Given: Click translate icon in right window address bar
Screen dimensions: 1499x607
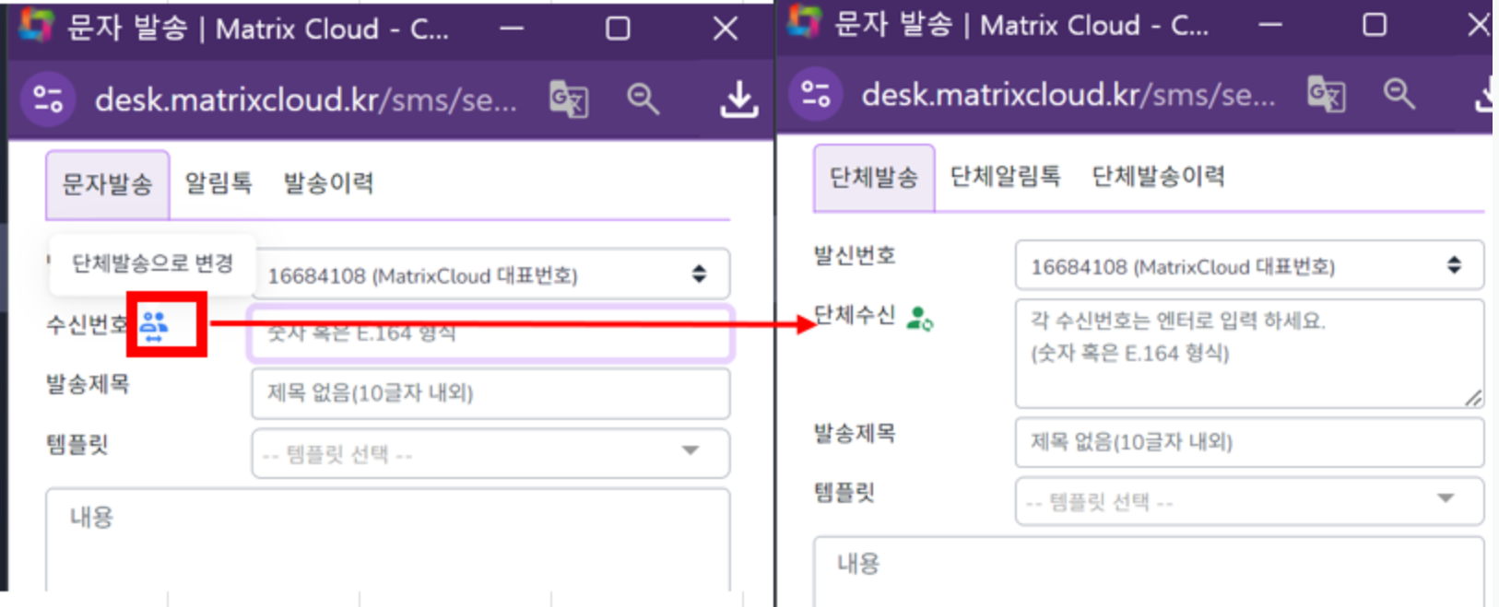Looking at the screenshot, I should point(1327,94).
